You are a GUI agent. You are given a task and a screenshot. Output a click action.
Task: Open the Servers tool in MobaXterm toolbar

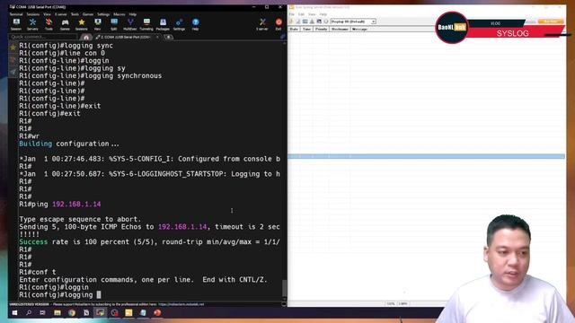click(x=32, y=24)
